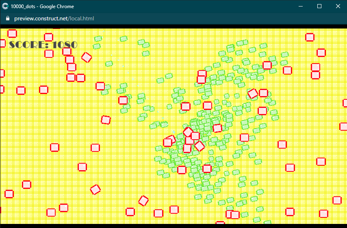Click the preview.construct.net URL text
Viewport: 347px width, 228px height.
[54, 19]
